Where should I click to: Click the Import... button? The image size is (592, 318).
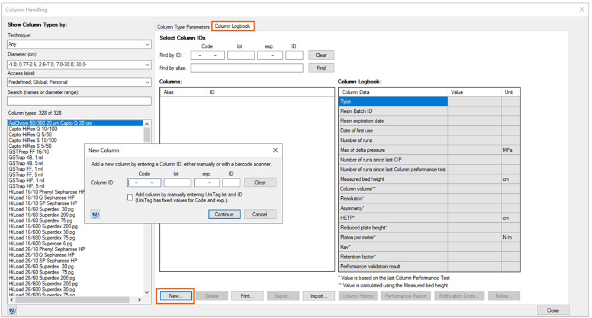click(x=318, y=296)
